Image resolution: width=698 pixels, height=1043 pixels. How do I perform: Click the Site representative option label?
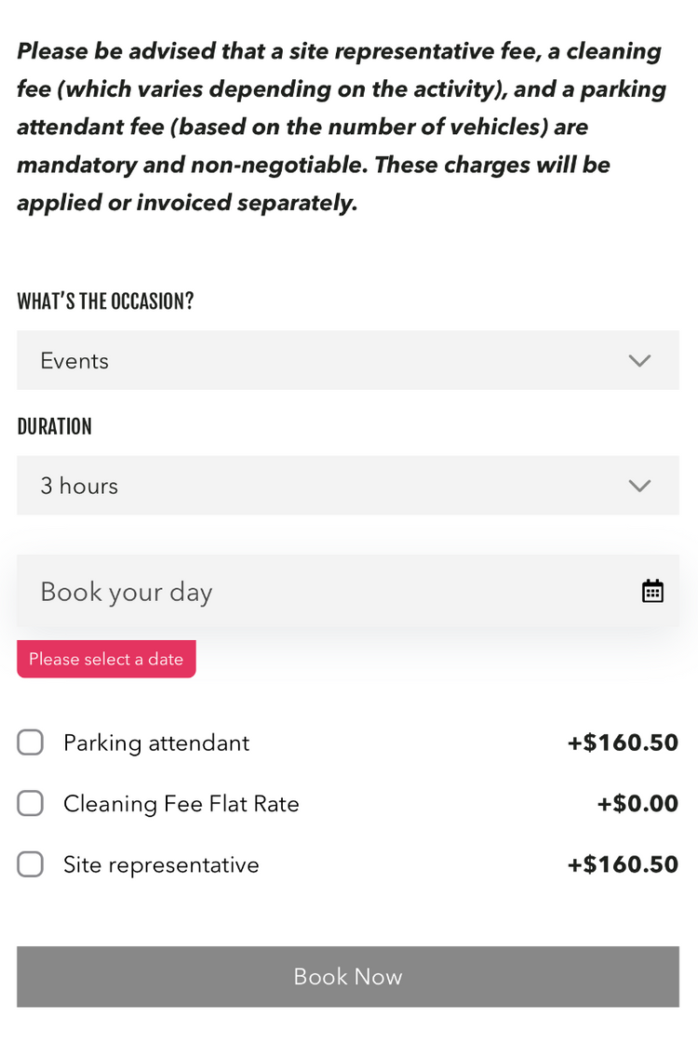[161, 865]
